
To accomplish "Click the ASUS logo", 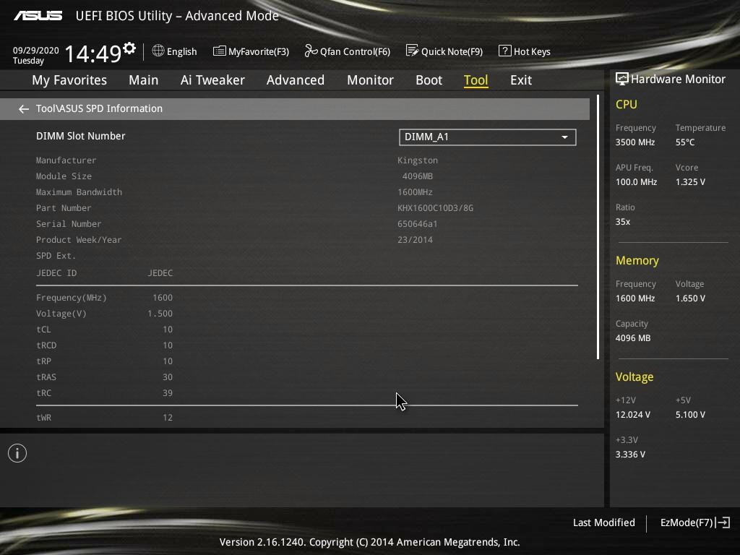I will click(x=38, y=16).
